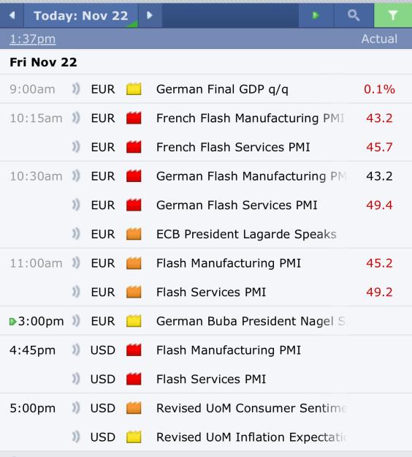Image resolution: width=412 pixels, height=457 pixels.
Task: Open the 1:37pm time settings link
Action: pos(32,39)
